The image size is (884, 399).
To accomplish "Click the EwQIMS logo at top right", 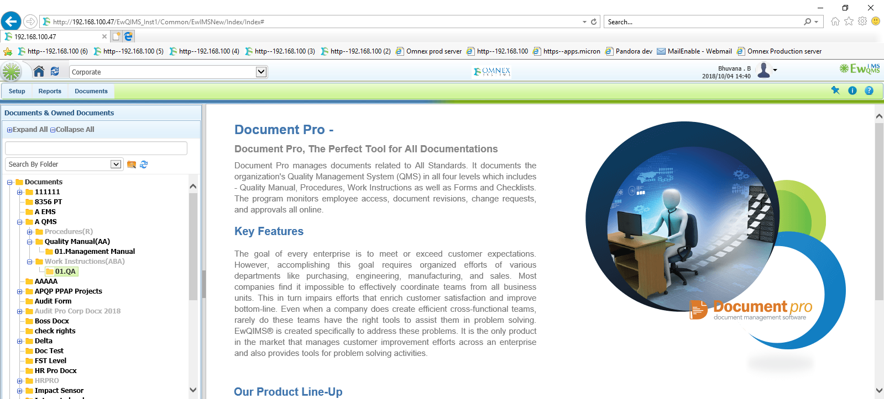I will point(860,68).
